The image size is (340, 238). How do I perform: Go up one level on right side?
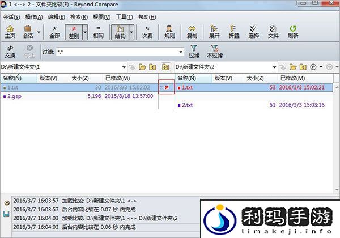303,67
